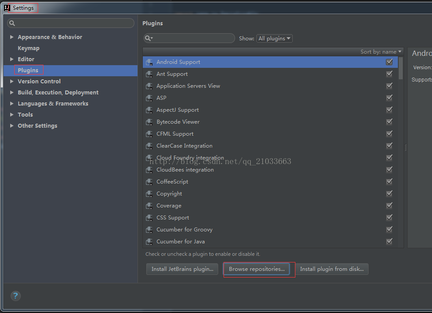432x313 pixels.
Task: Click Browse repositories button
Action: tap(256, 269)
